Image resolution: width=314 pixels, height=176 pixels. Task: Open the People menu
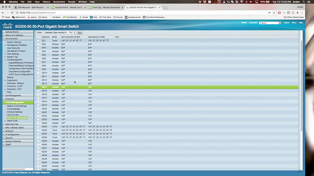point(72,2)
